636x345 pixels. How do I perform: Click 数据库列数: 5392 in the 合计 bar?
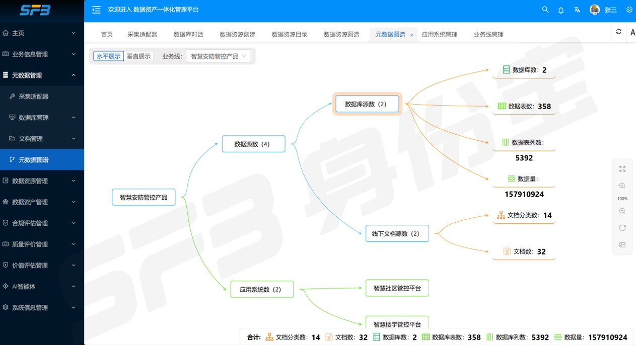(x=517, y=337)
